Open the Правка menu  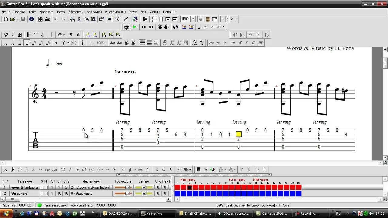19,12
